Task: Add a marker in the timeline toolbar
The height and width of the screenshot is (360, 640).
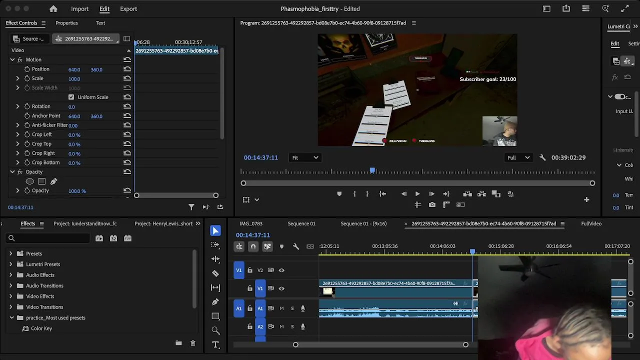Action: 281,246
